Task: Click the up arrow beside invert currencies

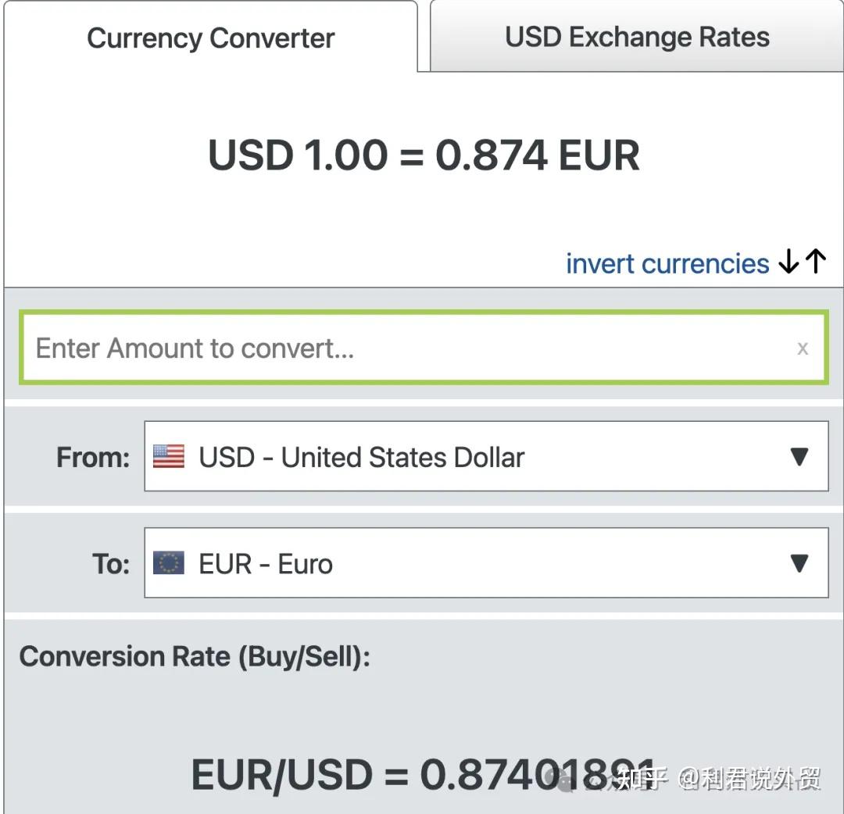Action: point(815,262)
